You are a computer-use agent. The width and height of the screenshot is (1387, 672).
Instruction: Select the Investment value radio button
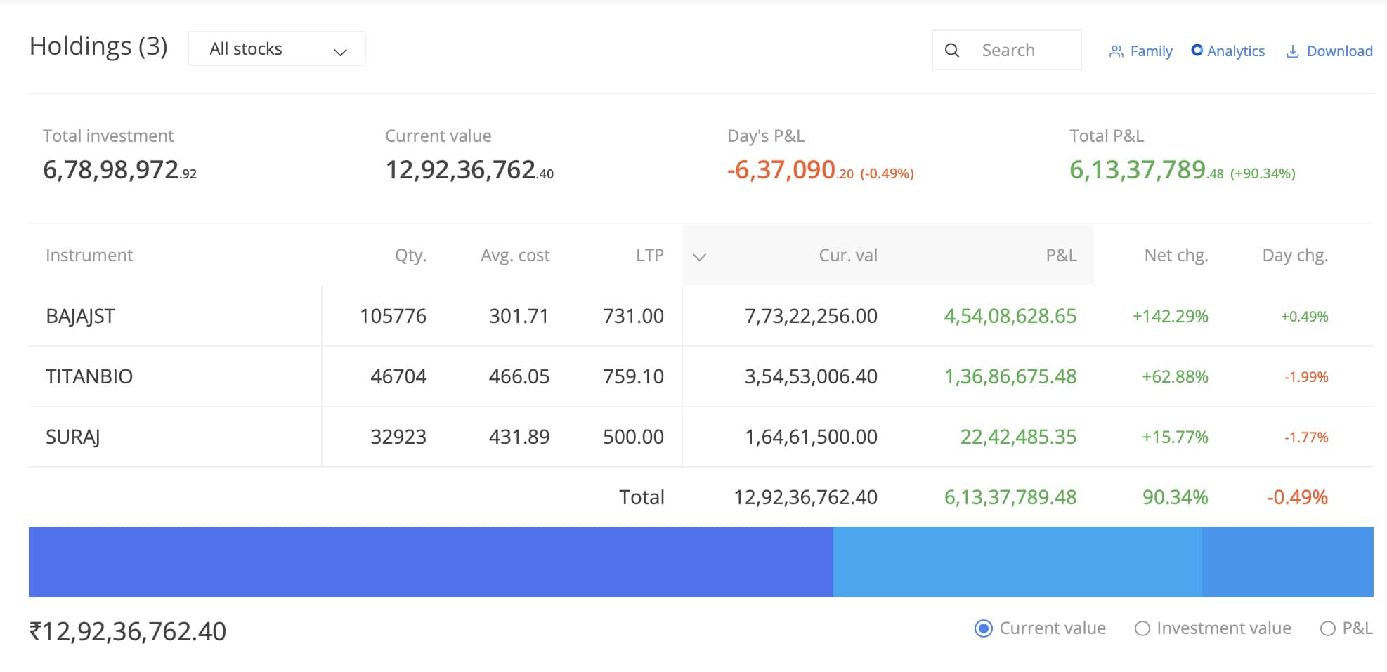[1142, 628]
